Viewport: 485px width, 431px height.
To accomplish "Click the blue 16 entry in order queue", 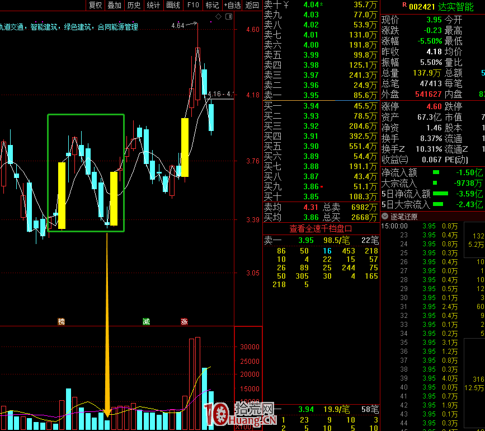I will pyautogui.click(x=327, y=251).
